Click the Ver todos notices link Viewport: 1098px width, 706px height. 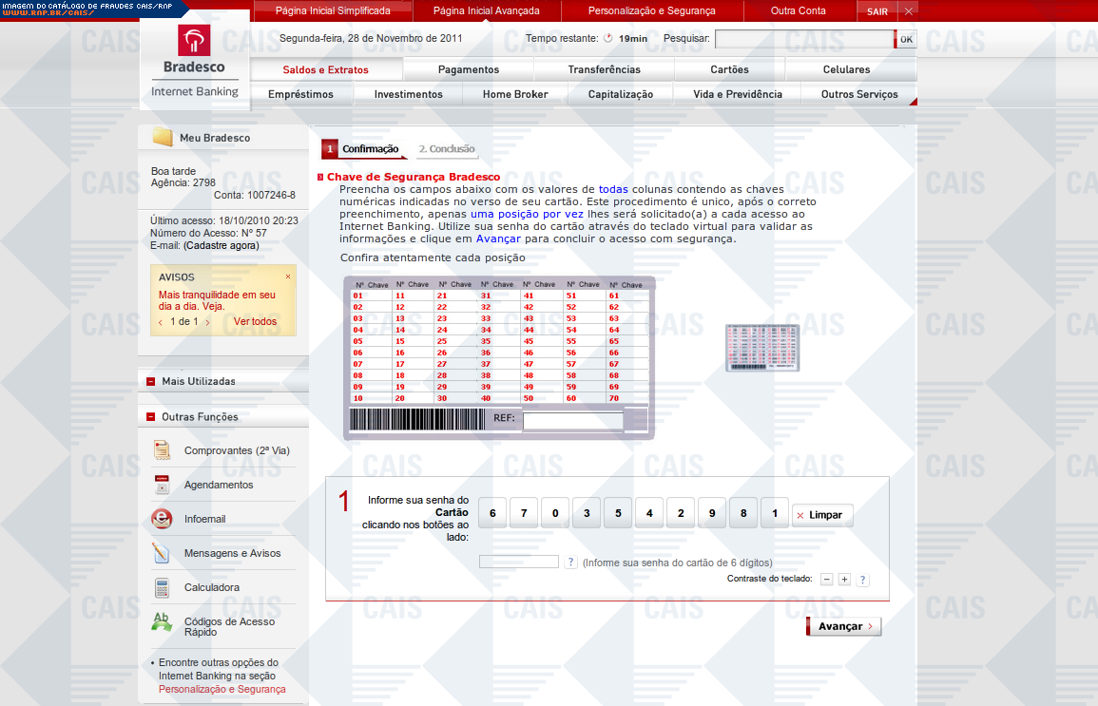(x=255, y=321)
